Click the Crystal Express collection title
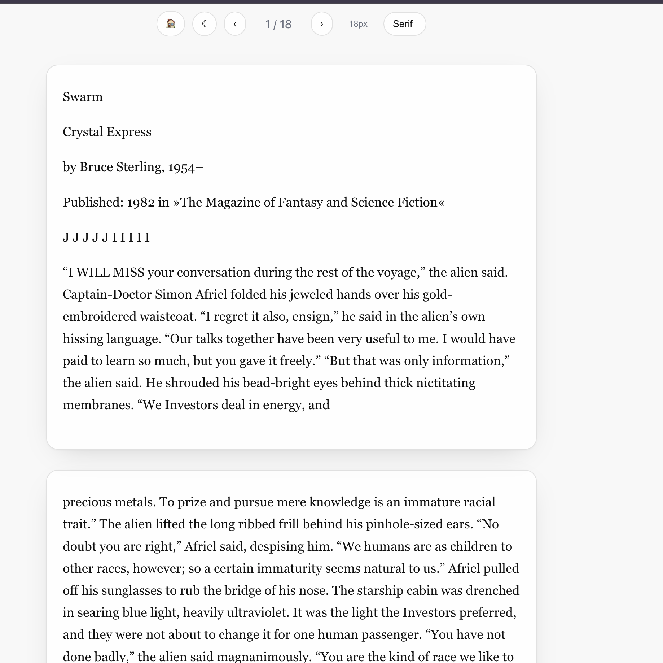The width and height of the screenshot is (663, 663). pyautogui.click(x=107, y=131)
